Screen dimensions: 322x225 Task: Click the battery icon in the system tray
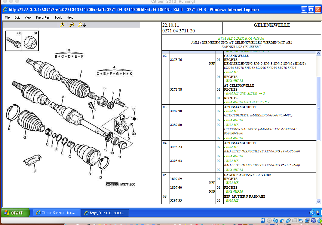click(318, 213)
